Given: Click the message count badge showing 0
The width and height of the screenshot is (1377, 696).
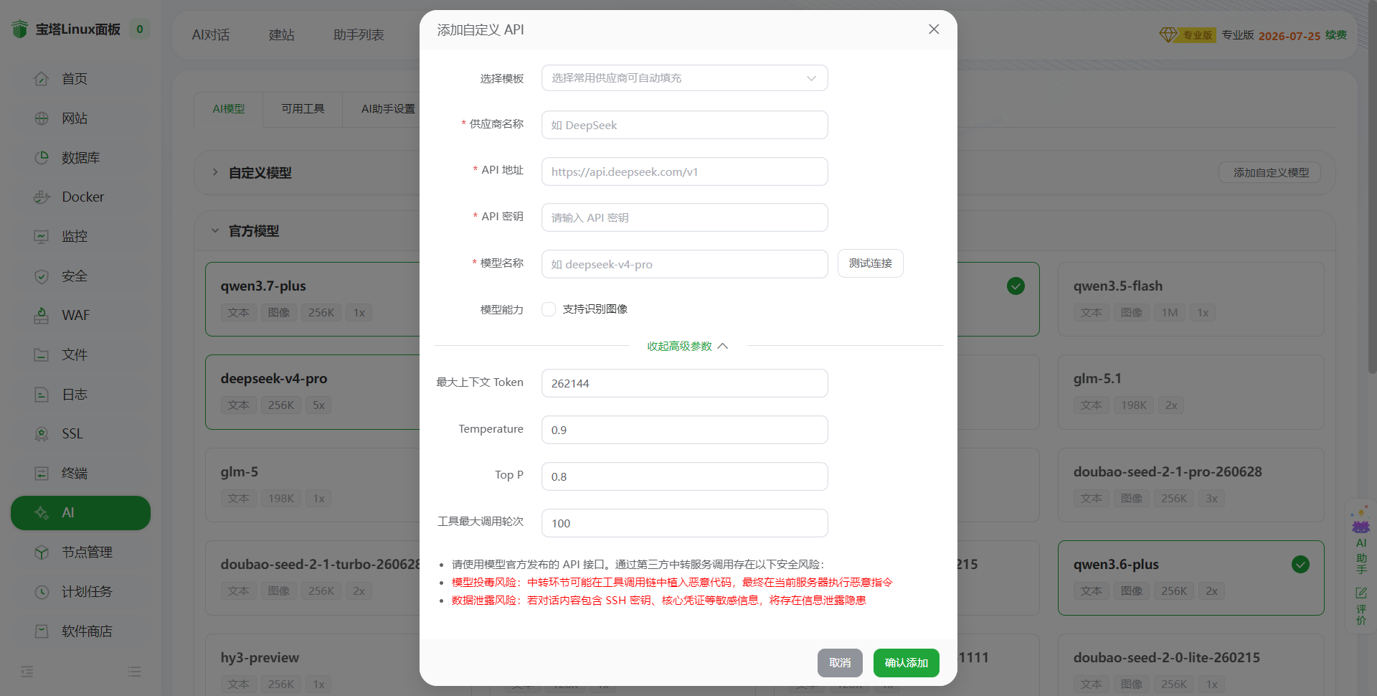Looking at the screenshot, I should [x=140, y=29].
